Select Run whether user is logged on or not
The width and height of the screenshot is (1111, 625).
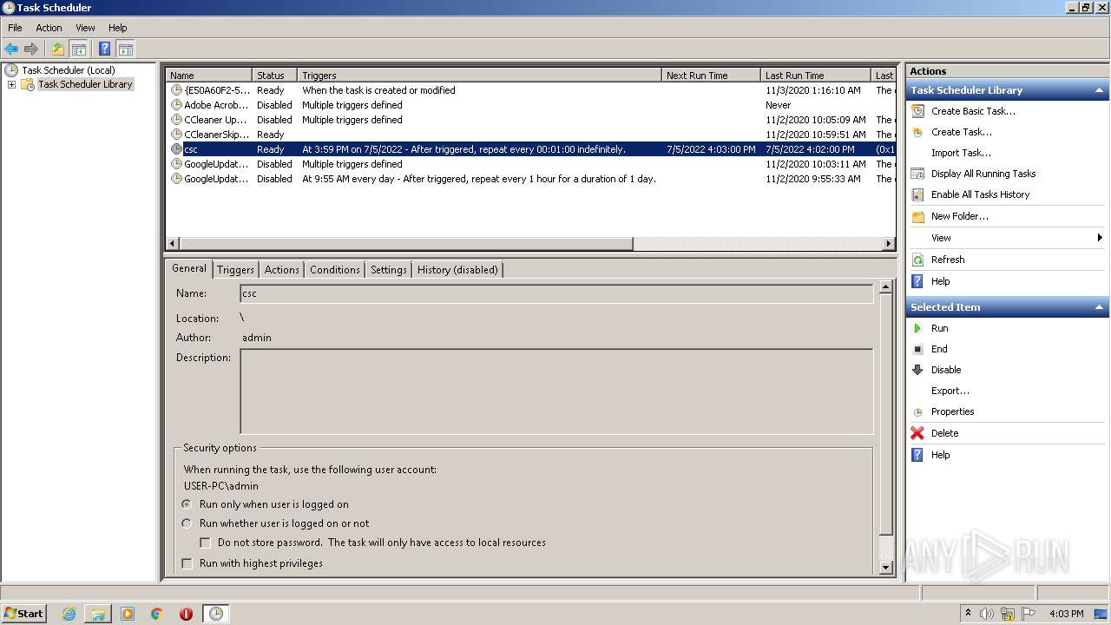[x=187, y=523]
